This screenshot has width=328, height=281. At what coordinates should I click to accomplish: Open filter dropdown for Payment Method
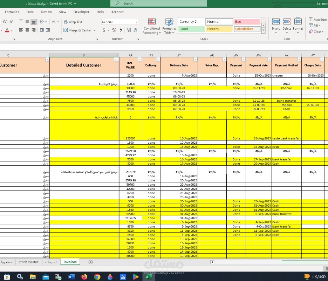point(299,59)
